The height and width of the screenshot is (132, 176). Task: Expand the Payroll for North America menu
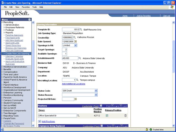(x=2, y=77)
